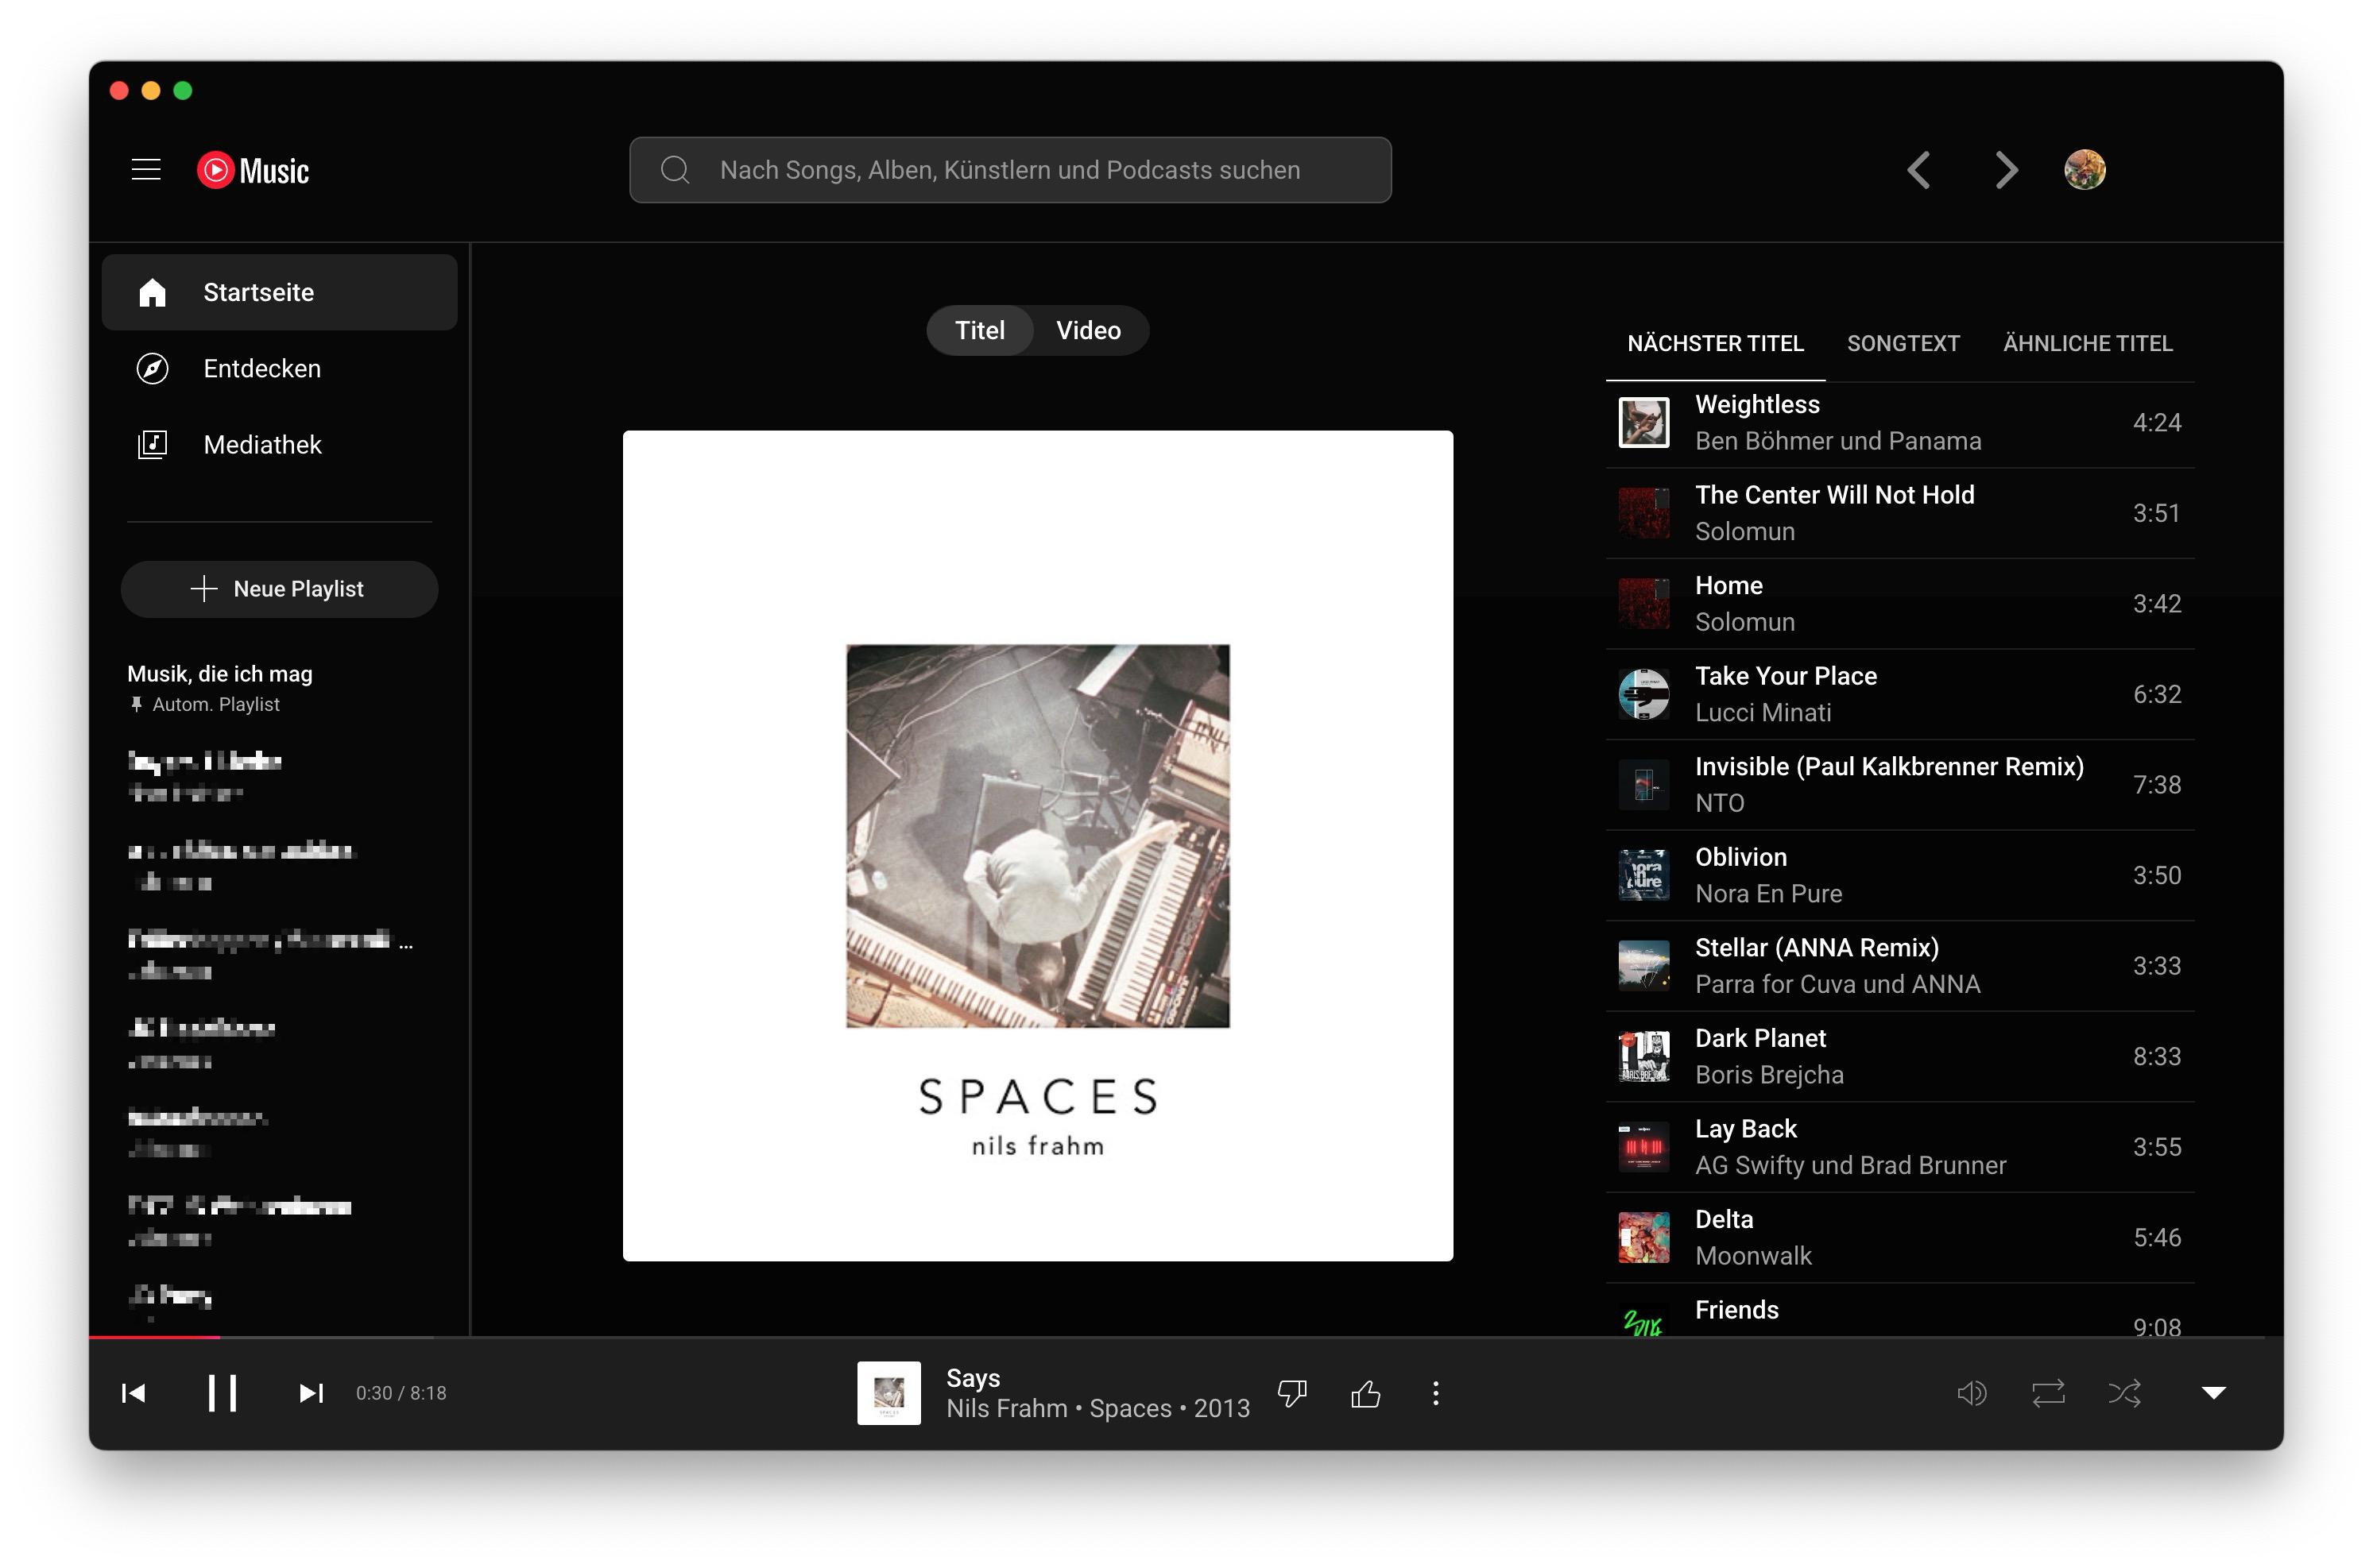2373x1568 pixels.
Task: Open the Nils Frahm artist link
Action: click(x=1006, y=1408)
